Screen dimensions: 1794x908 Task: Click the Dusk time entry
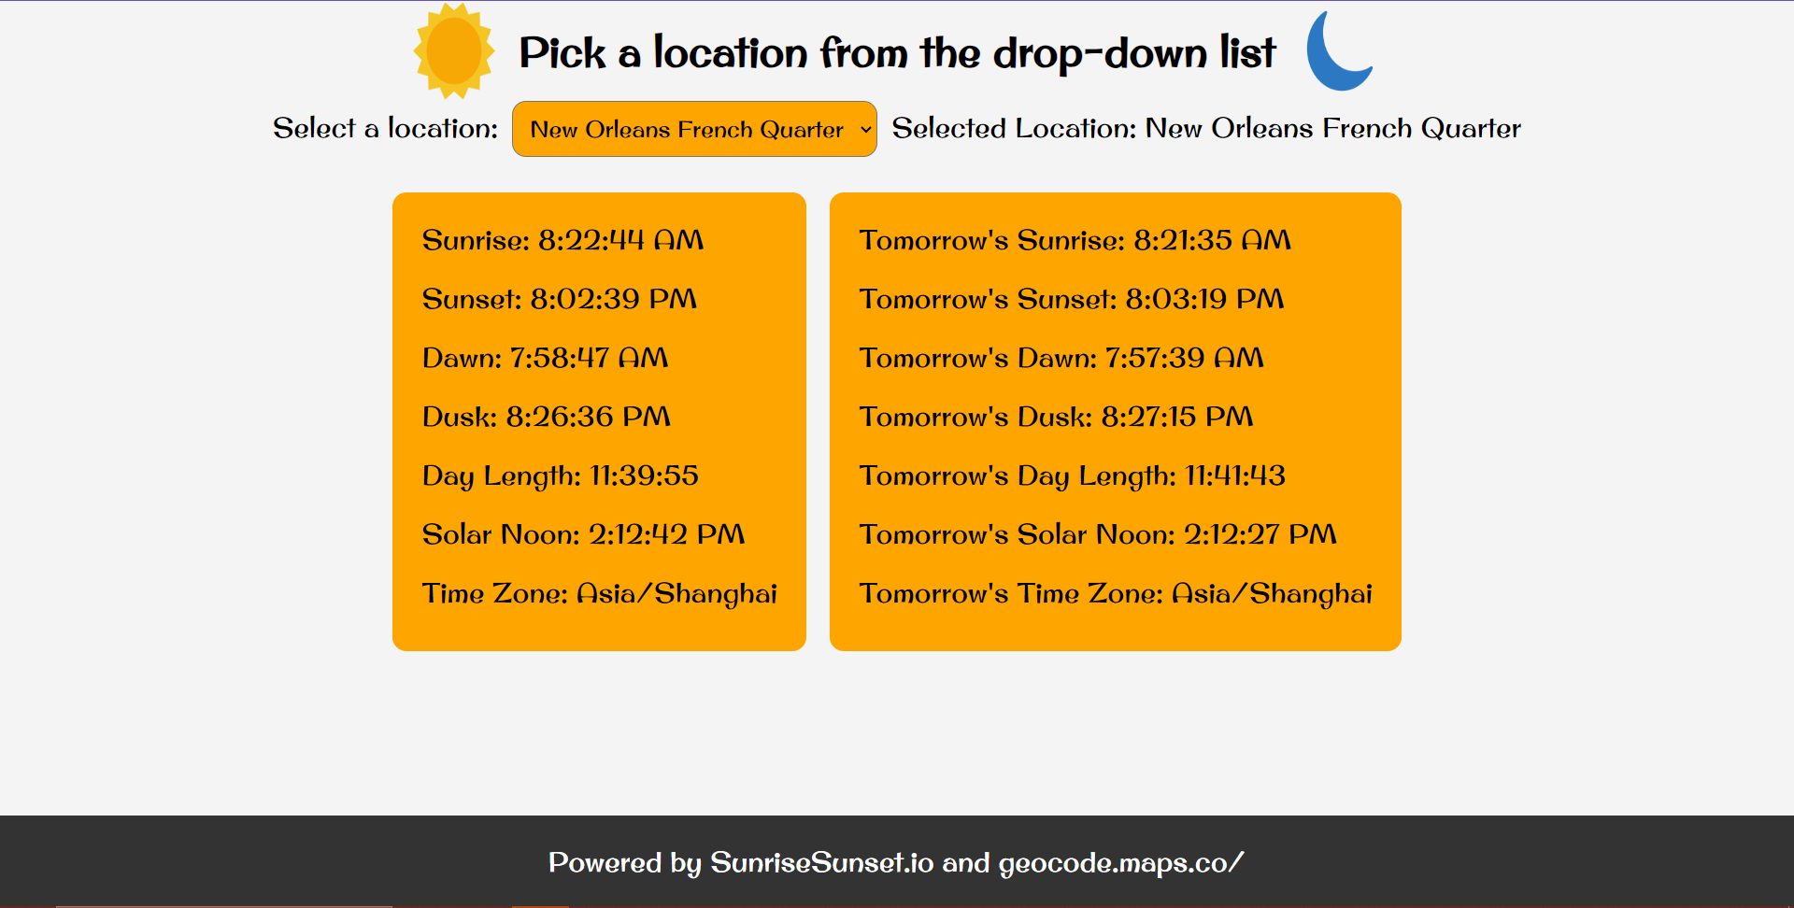coord(547,417)
